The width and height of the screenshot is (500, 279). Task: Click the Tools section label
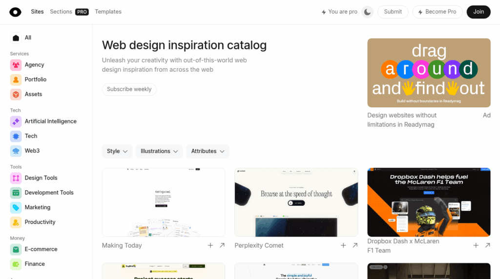[16, 167]
